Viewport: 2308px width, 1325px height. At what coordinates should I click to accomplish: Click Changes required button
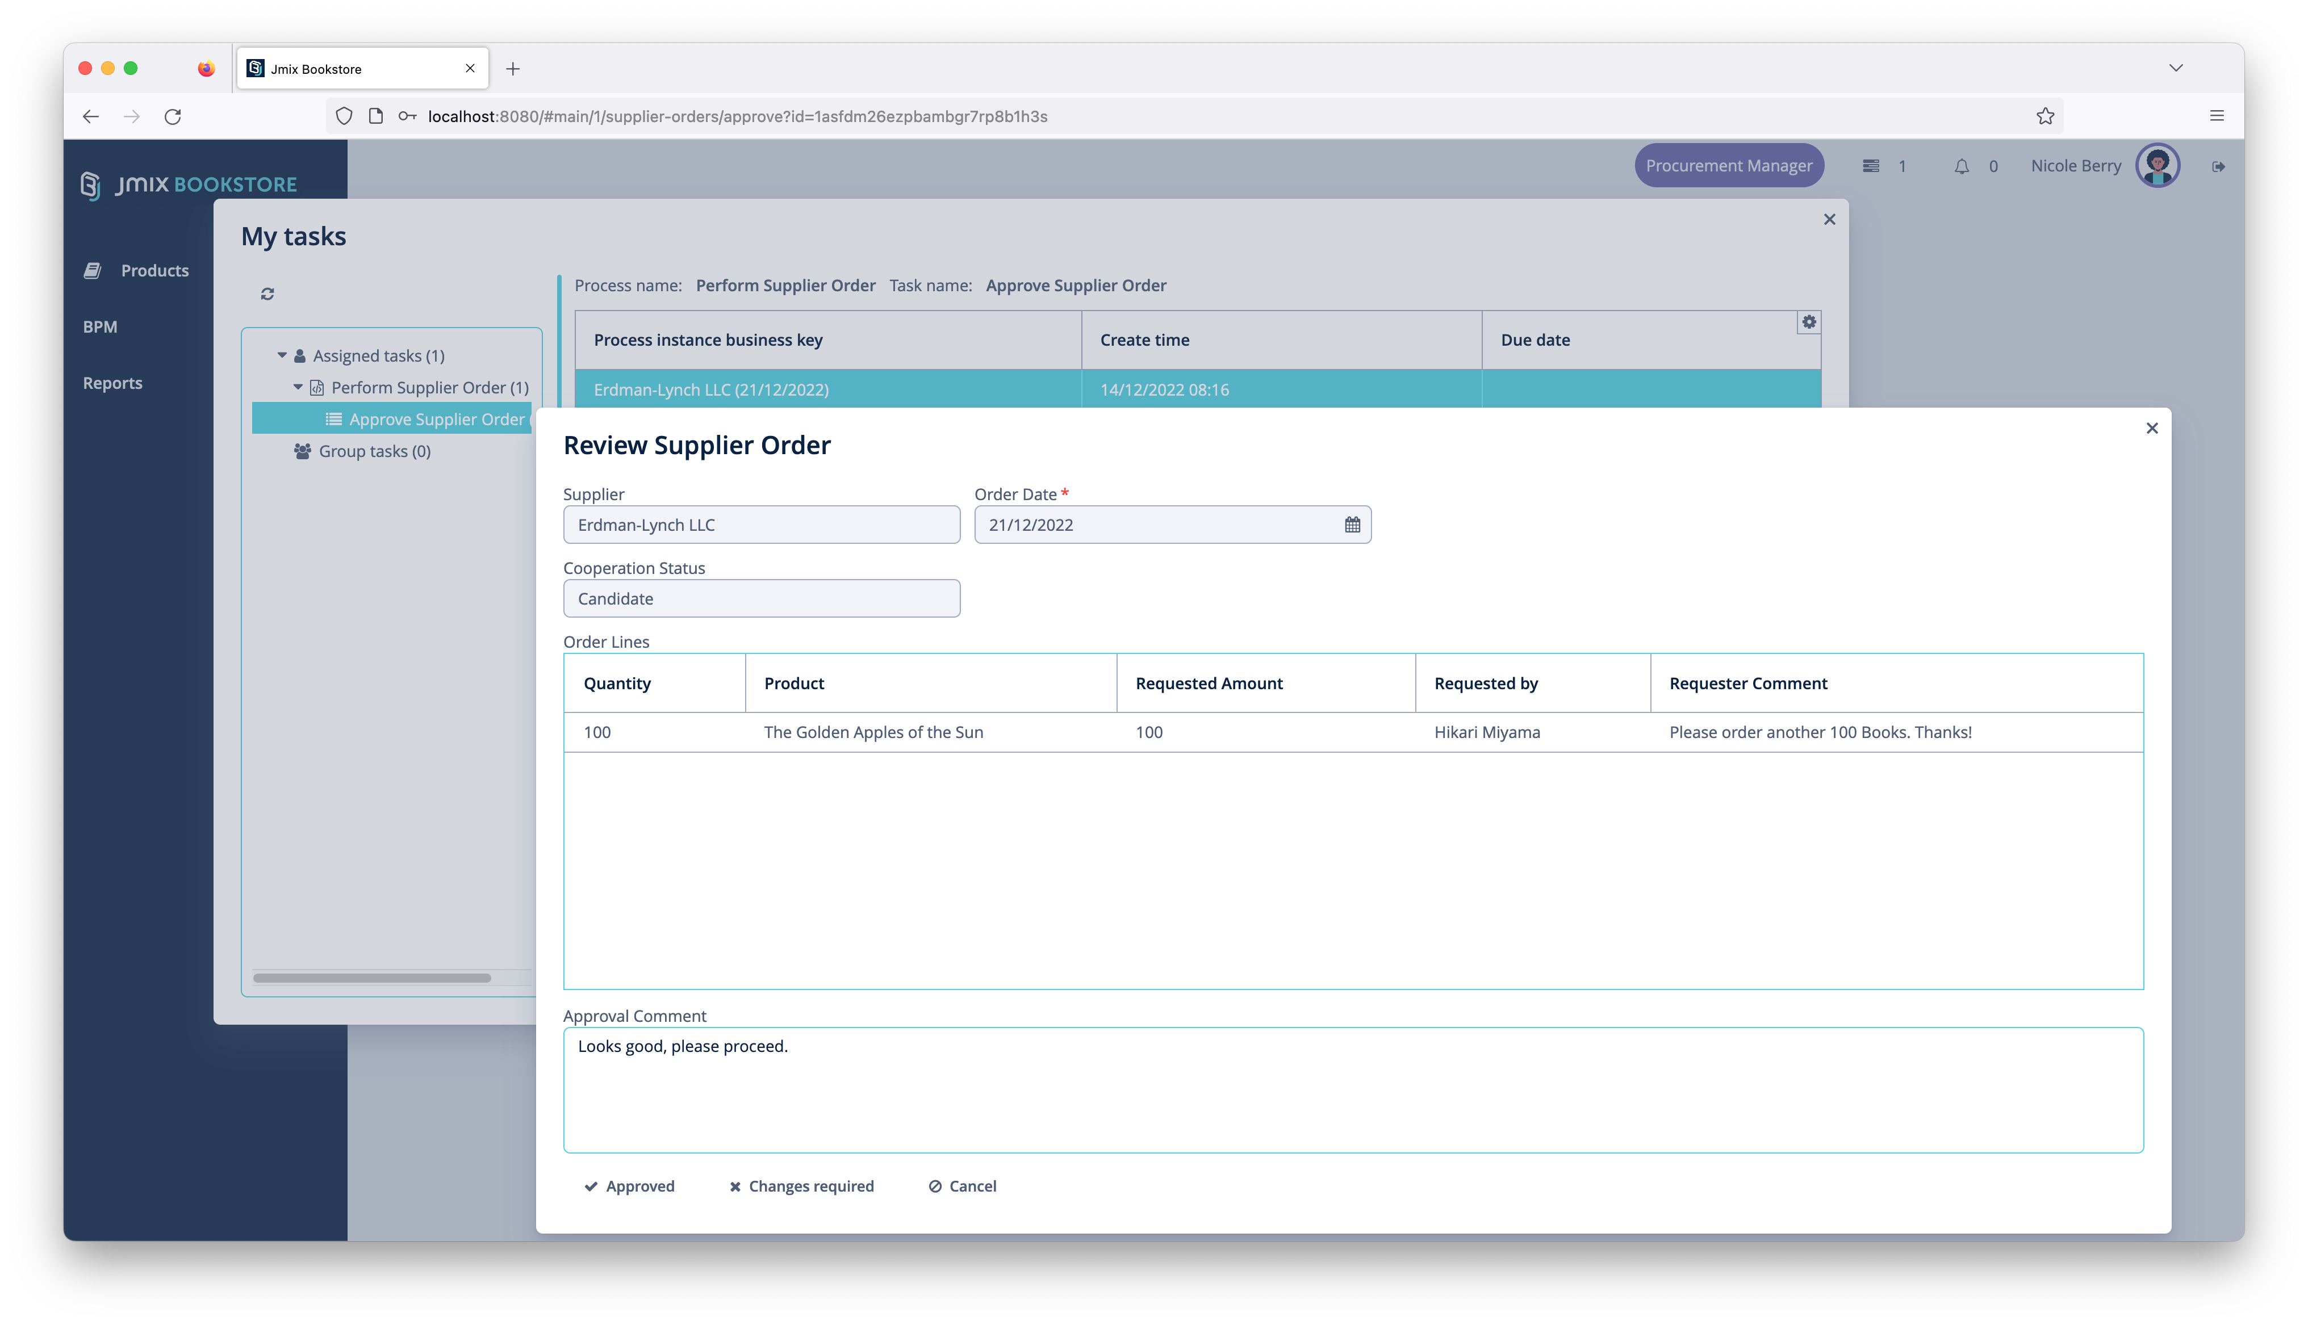pos(801,1186)
